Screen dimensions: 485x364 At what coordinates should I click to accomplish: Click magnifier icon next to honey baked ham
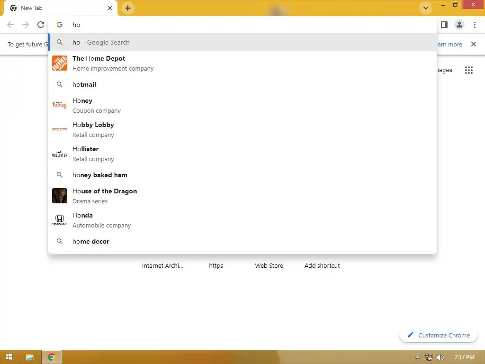pyautogui.click(x=60, y=175)
